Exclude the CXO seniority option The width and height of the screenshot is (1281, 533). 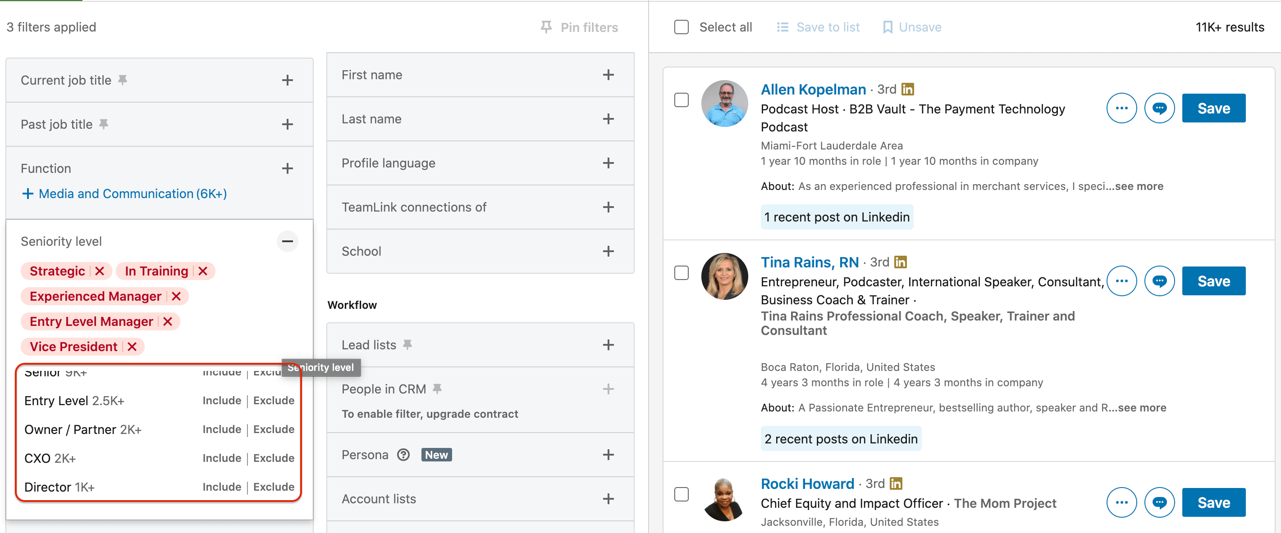[274, 458]
